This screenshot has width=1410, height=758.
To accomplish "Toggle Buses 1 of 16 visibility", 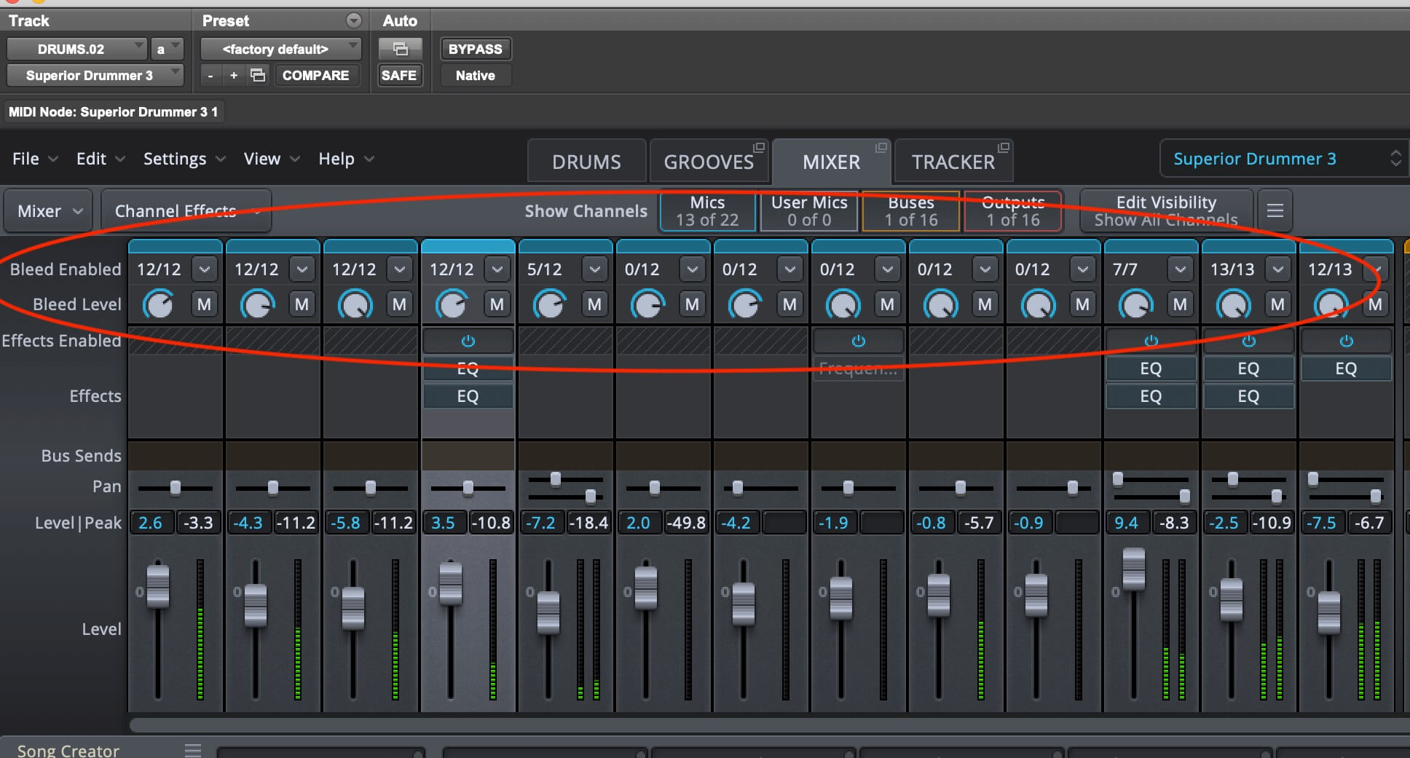I will coord(911,211).
